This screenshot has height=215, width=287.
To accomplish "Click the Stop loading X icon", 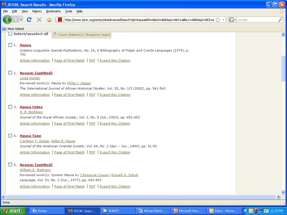I will [39, 20].
